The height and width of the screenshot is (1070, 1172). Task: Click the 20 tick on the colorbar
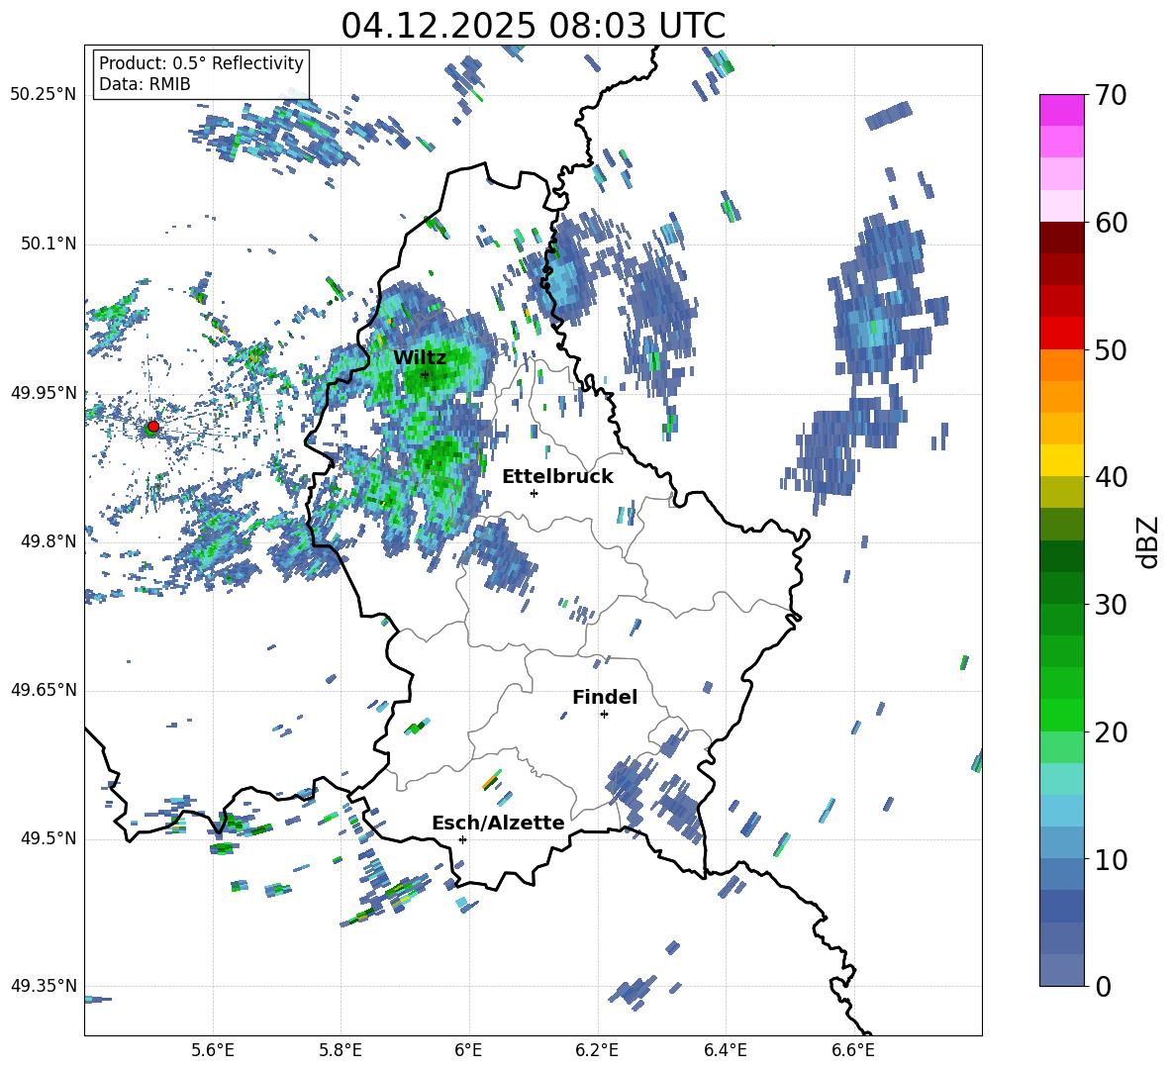click(x=1111, y=731)
